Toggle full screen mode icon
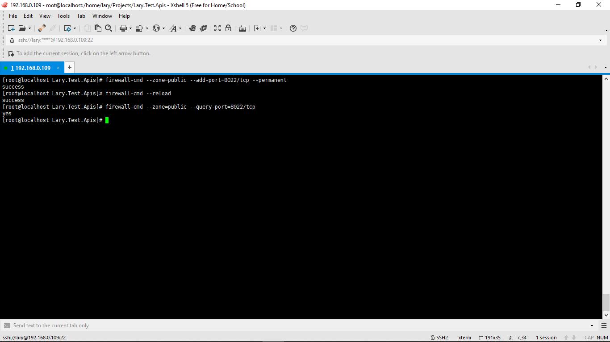The width and height of the screenshot is (610, 342). tap(217, 28)
